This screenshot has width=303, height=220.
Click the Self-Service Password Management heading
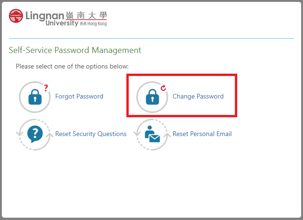click(75, 50)
